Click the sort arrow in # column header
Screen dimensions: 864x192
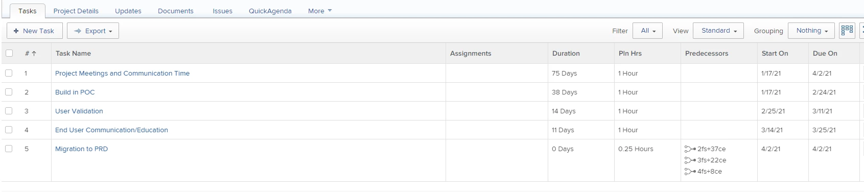tap(34, 53)
